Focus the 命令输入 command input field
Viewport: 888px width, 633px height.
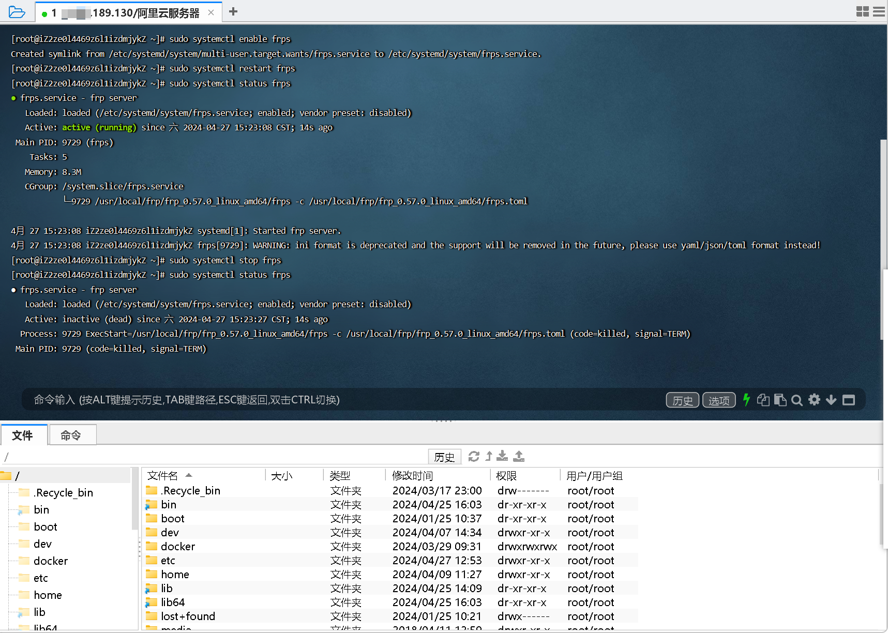coord(341,400)
